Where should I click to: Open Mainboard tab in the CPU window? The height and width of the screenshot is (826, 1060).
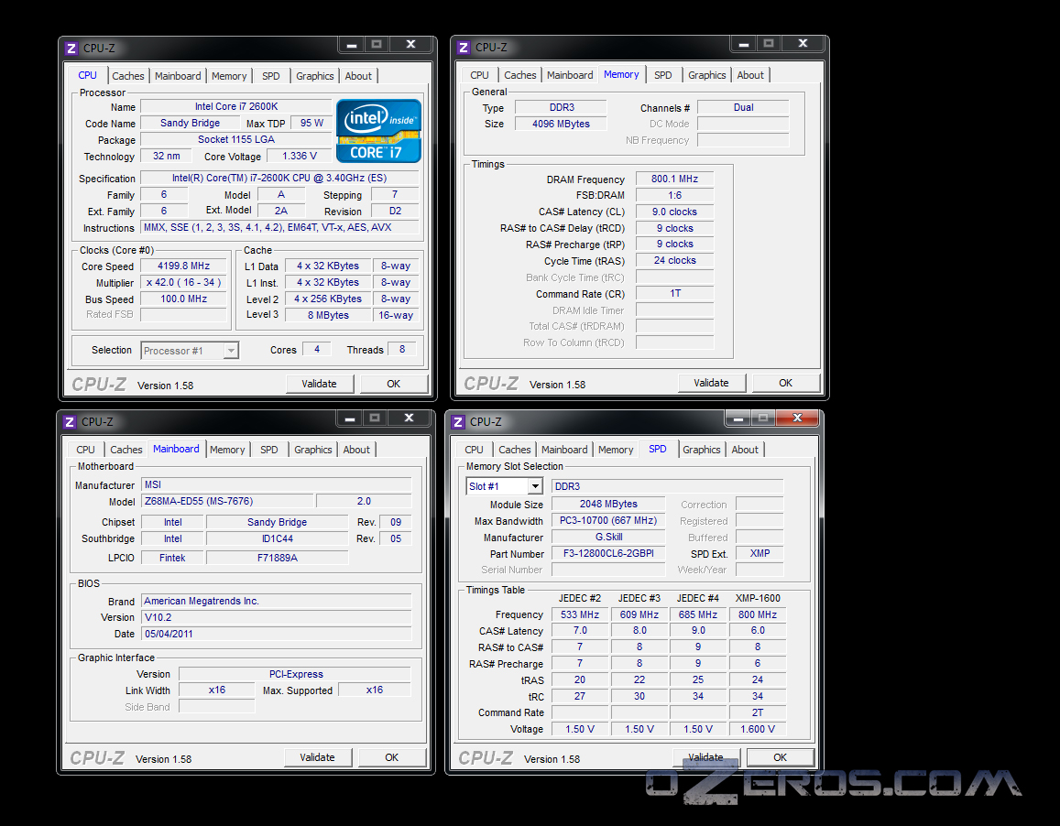coord(178,76)
